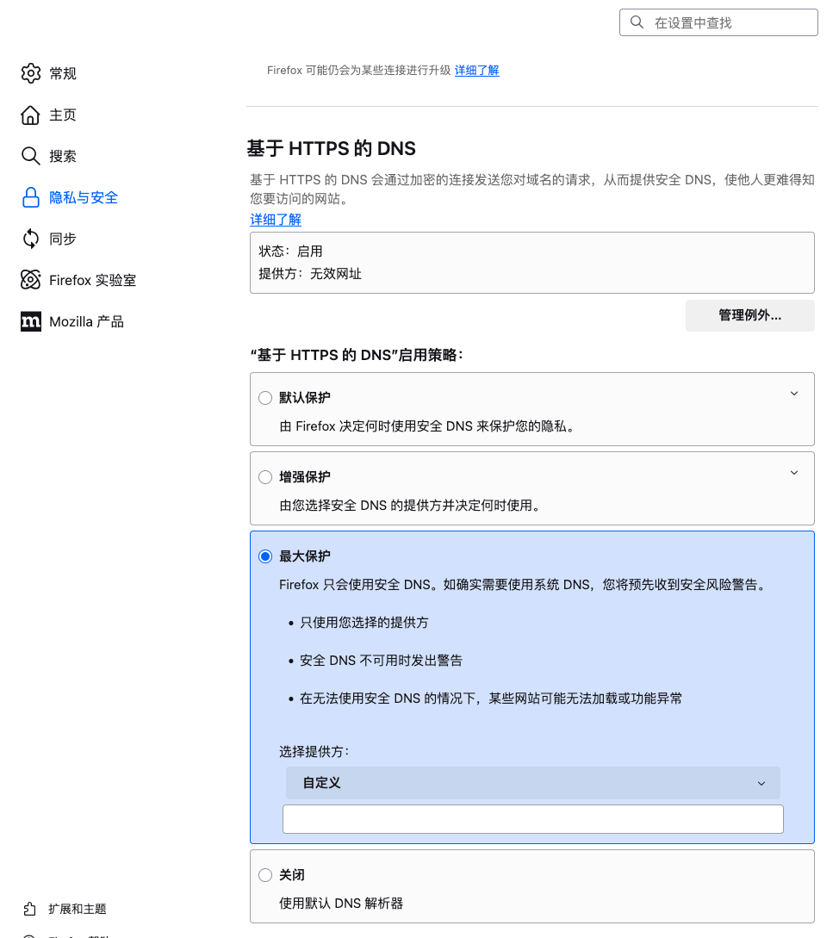Image resolution: width=839 pixels, height=938 pixels.
Task: Expand the 增强保护 details chevron
Action: pos(794,473)
